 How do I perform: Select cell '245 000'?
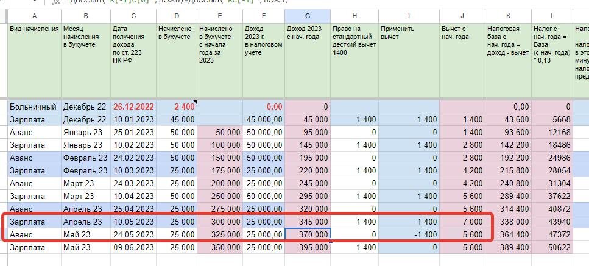tap(308, 183)
